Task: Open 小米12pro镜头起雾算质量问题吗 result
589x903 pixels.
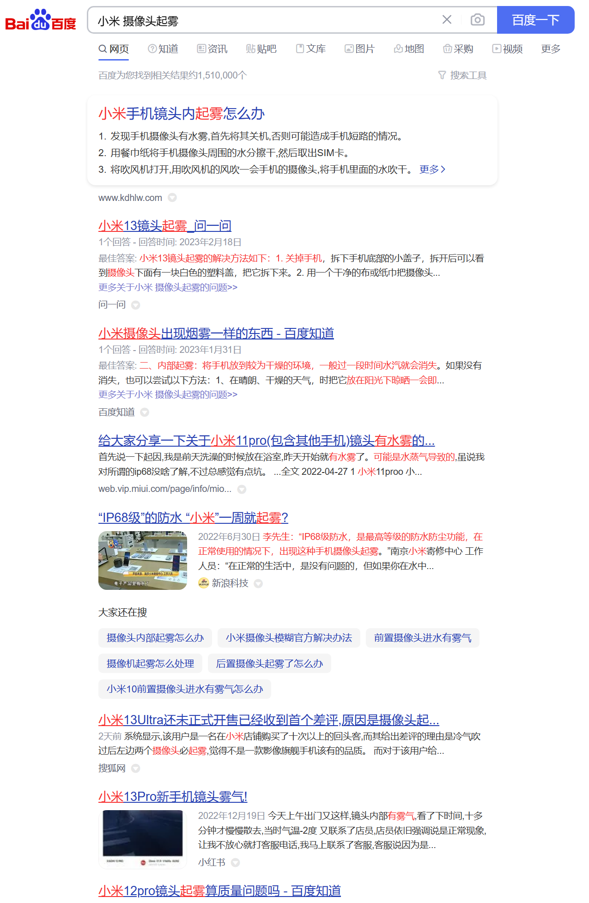Action: click(219, 891)
